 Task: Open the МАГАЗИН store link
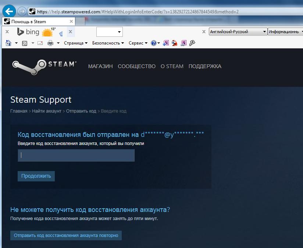100,66
